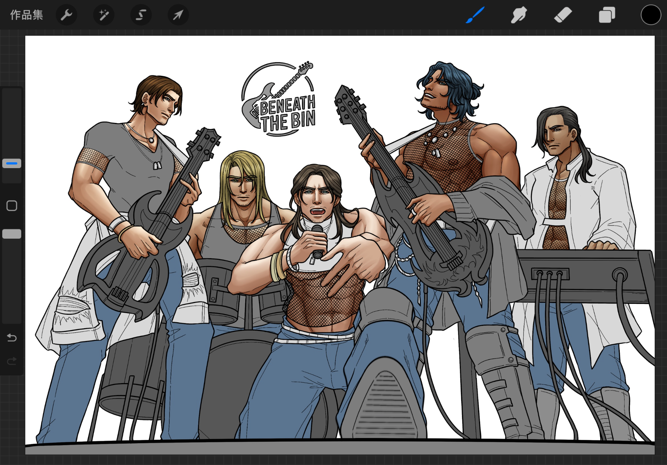667x465 pixels.
Task: Click the brush opacity slider handle
Action: click(x=12, y=234)
